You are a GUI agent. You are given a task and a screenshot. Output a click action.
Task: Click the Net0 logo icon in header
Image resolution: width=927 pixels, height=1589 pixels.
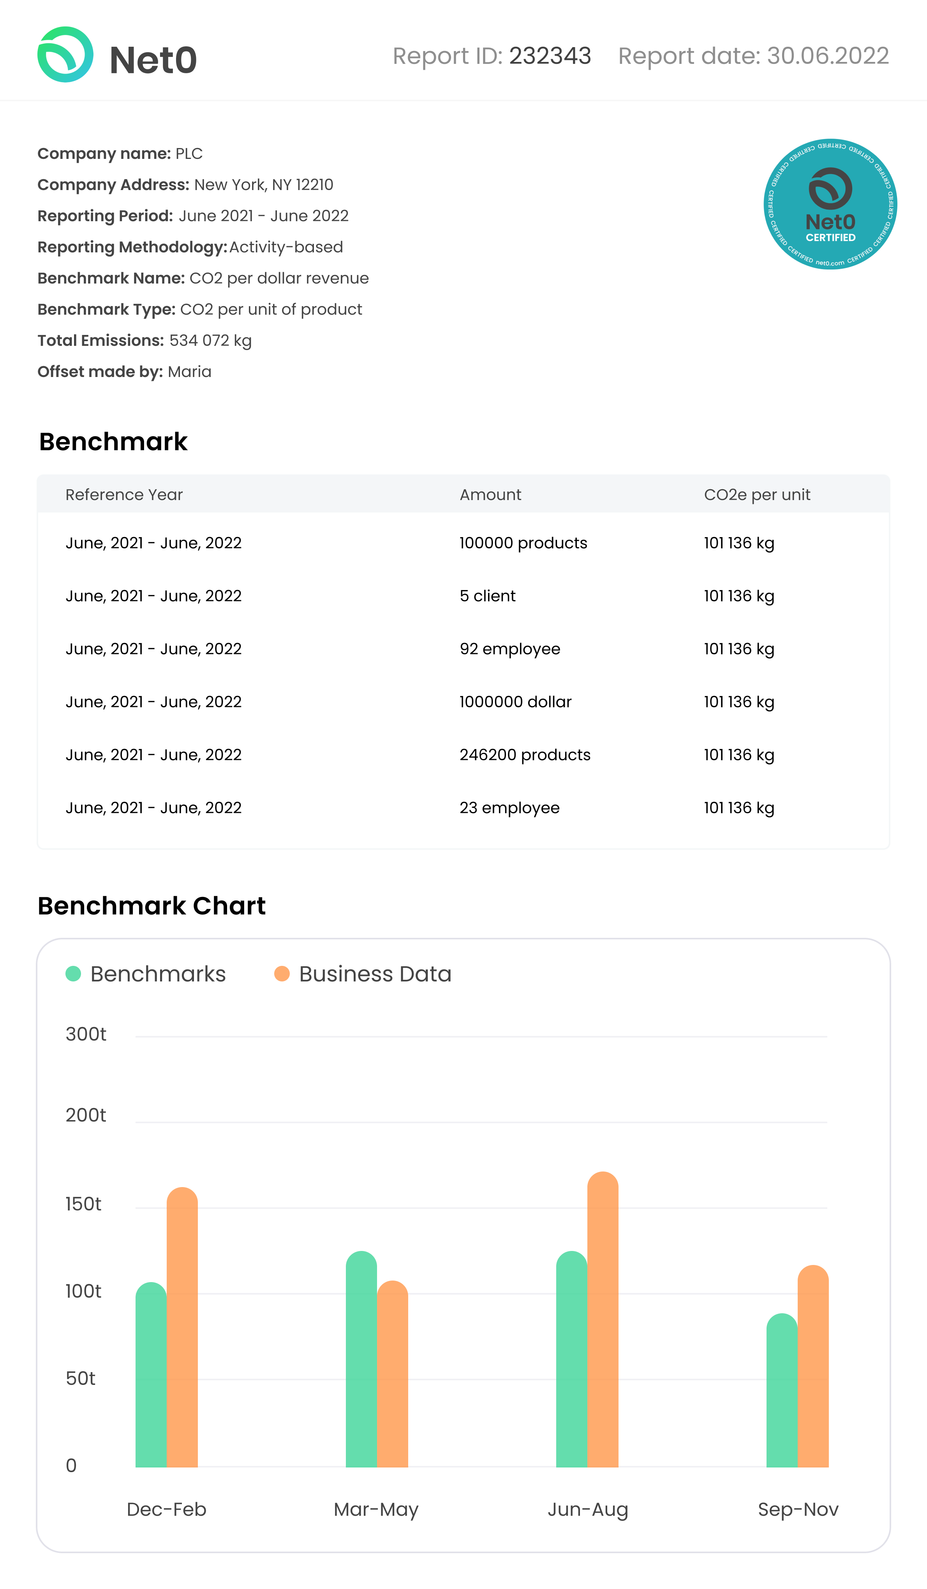(65, 54)
